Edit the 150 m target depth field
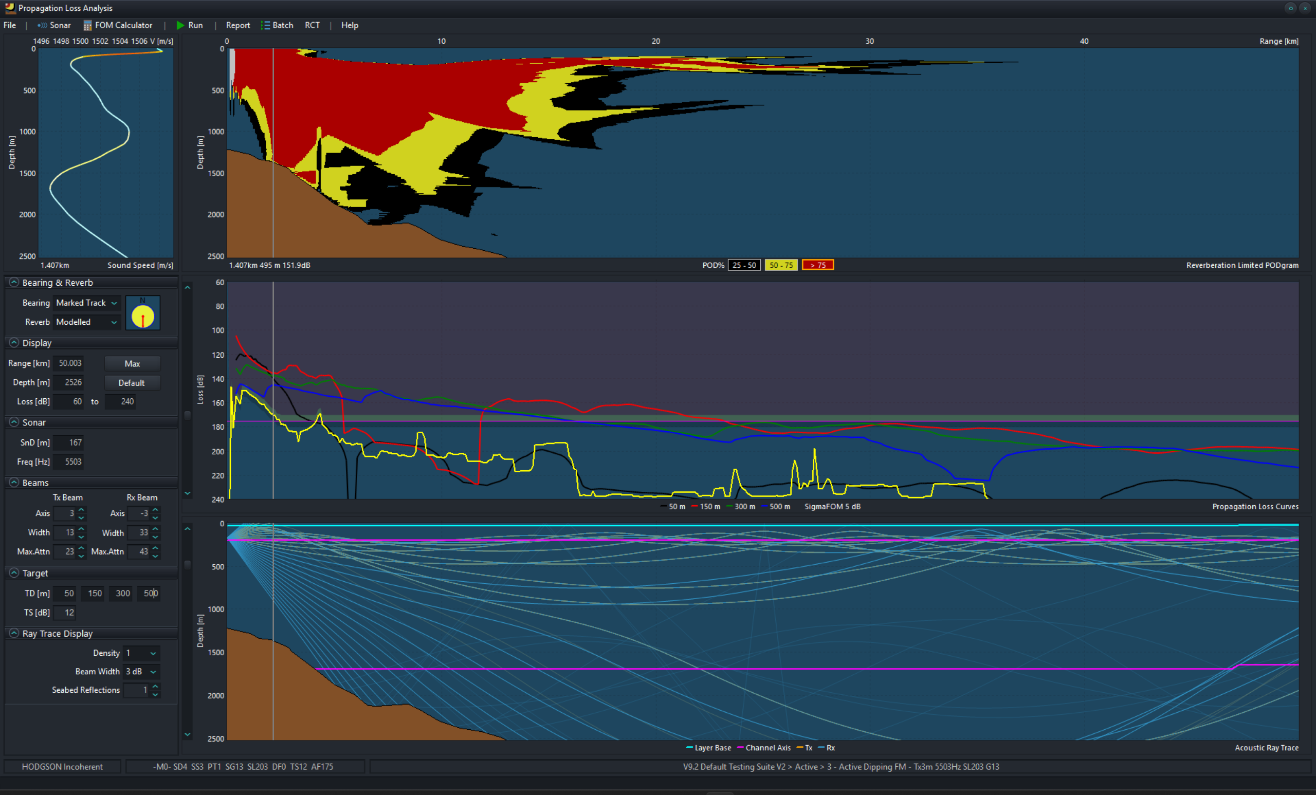 click(94, 593)
